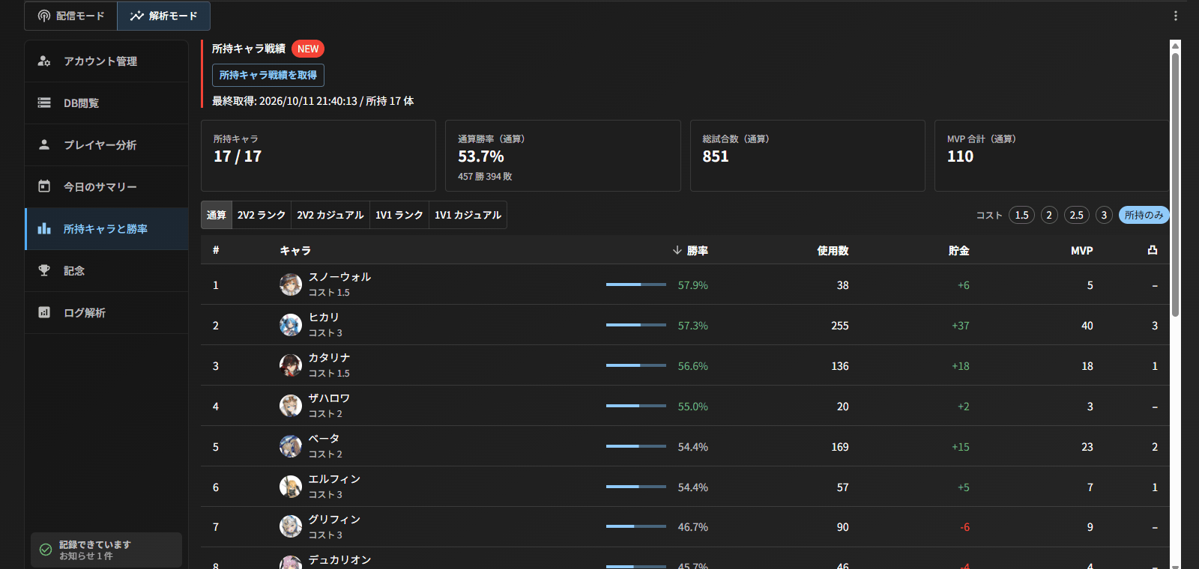The width and height of the screenshot is (1199, 569).
Task: Click the エルフィン character avatar
Action: tap(291, 487)
